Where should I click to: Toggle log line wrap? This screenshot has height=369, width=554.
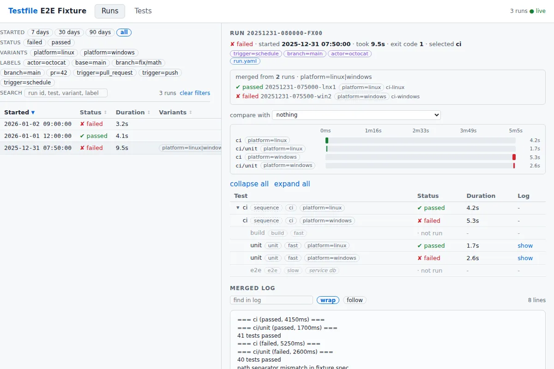tap(328, 300)
